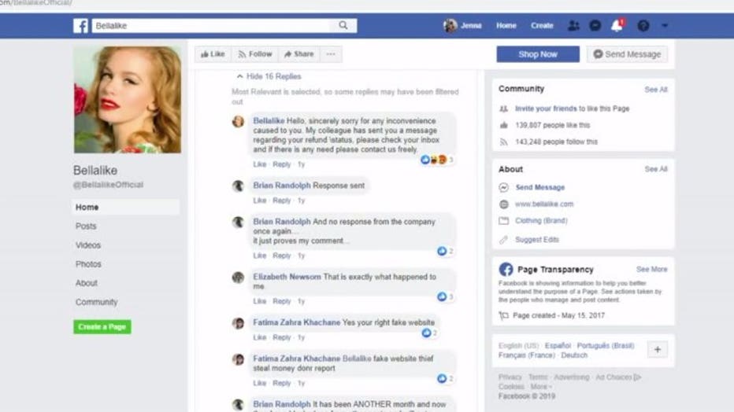Click Brian Randolph's avatar beside 'Response sent'
Screen dimensions: 734x412
click(238, 186)
